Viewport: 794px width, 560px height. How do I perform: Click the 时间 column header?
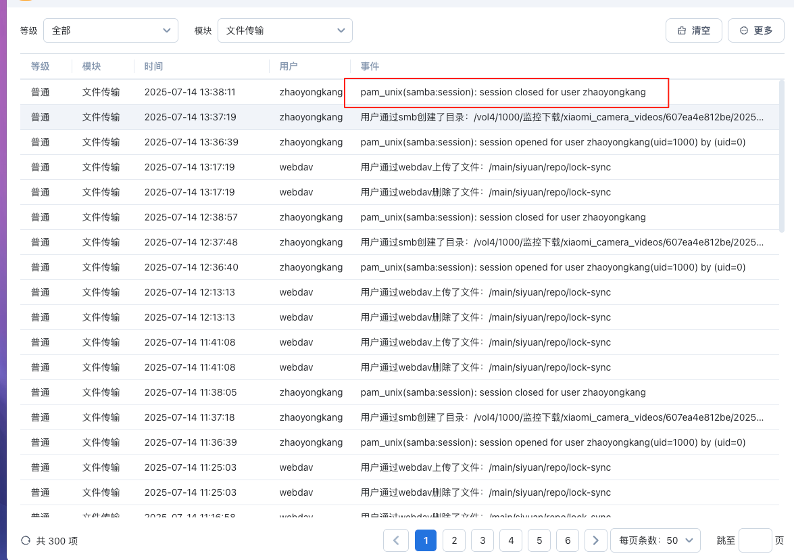(153, 66)
